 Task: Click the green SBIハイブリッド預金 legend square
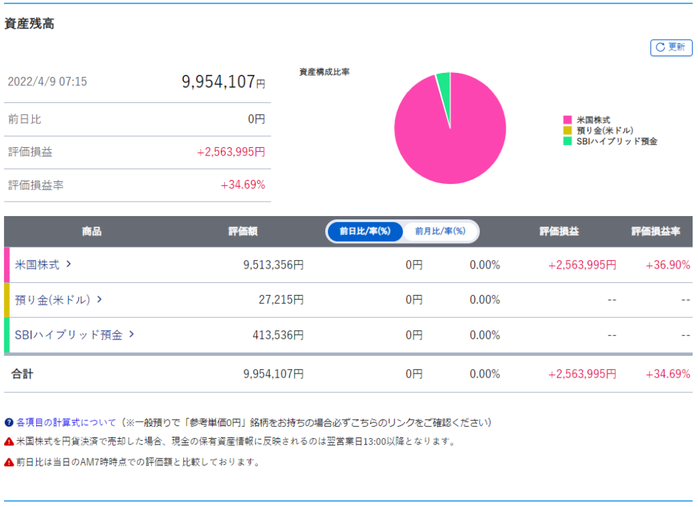coord(567,141)
